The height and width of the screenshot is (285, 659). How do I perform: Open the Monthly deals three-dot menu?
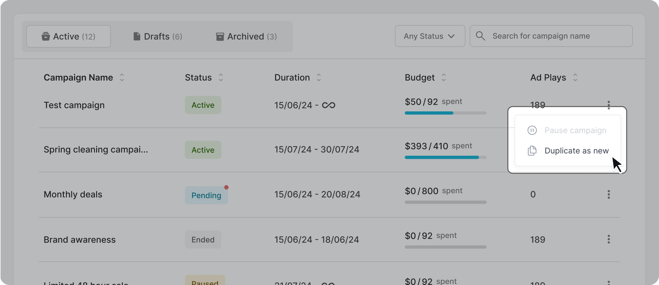[x=609, y=194]
